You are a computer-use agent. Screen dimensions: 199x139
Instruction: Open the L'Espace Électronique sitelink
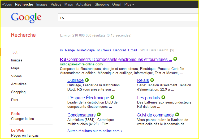[x=88, y=98]
